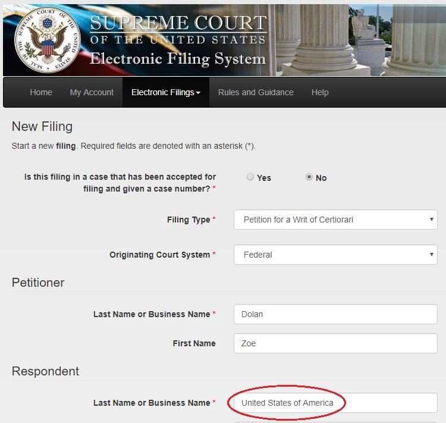Click the Supreme Court seal logo

pyautogui.click(x=48, y=40)
